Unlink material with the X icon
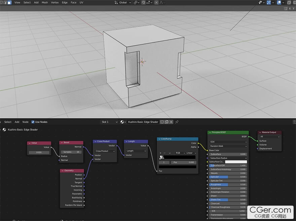Viewport: 296px width, 221px height. pyautogui.click(x=171, y=122)
